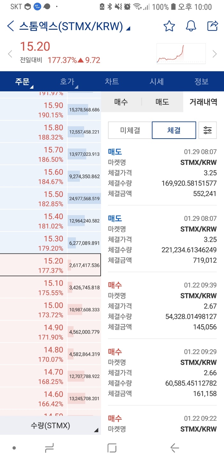
Task: Tap volume 15,378,568.686 bar
Action: pyautogui.click(x=84, y=109)
